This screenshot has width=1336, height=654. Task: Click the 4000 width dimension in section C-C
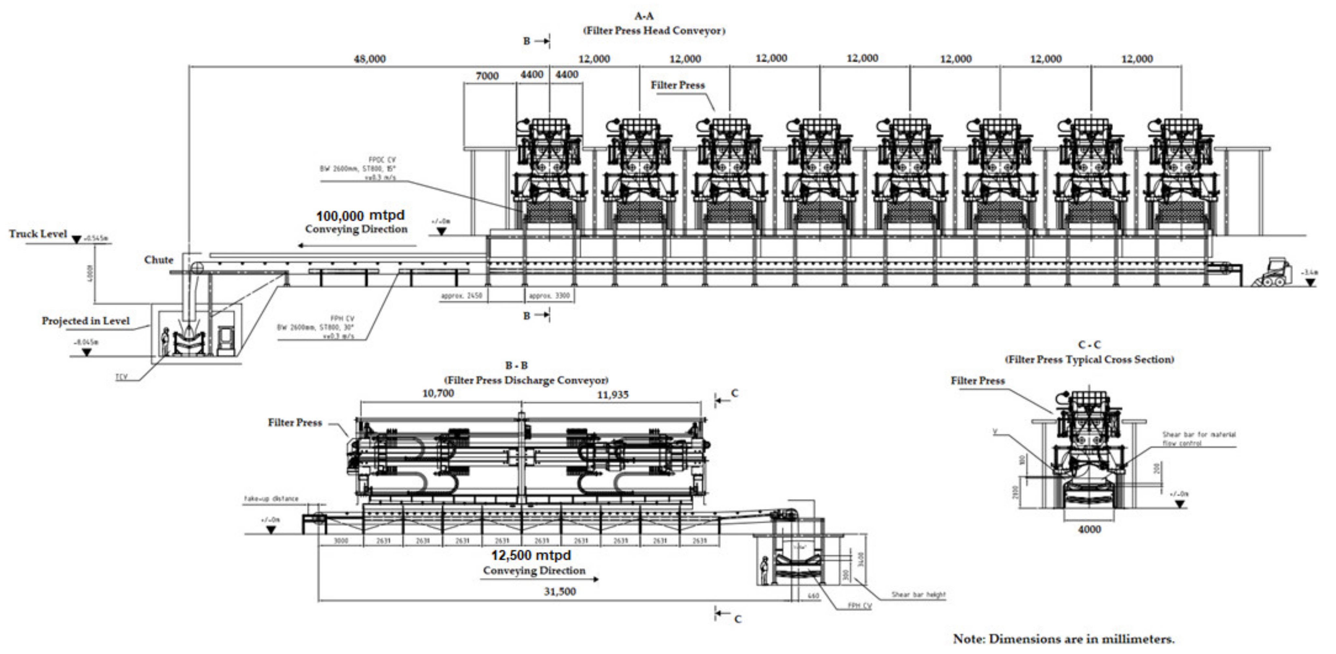[x=1089, y=529]
